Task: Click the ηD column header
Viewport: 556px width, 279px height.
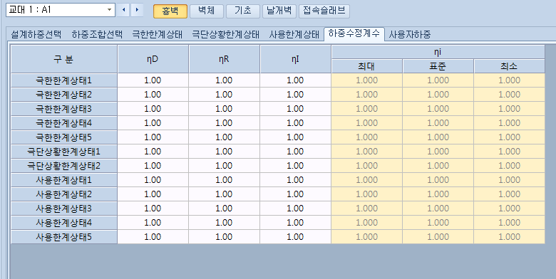Action: tap(153, 59)
